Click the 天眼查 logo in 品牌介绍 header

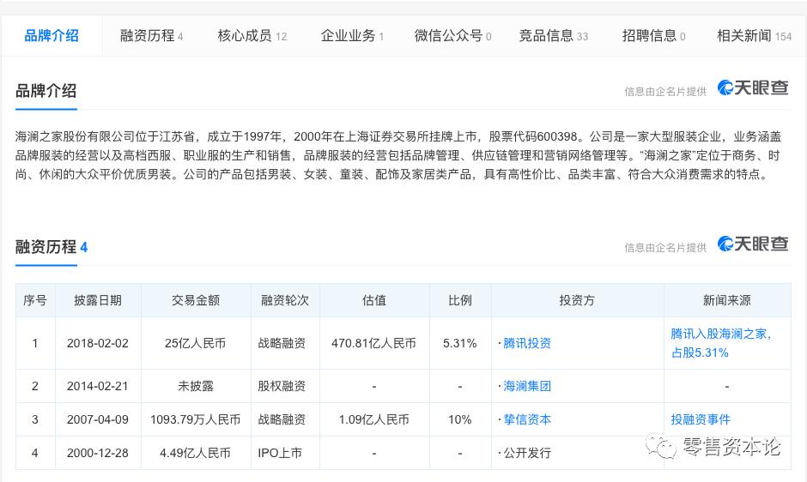coord(753,88)
